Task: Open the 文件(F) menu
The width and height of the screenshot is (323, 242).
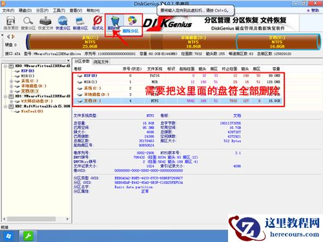Action: pos(8,10)
